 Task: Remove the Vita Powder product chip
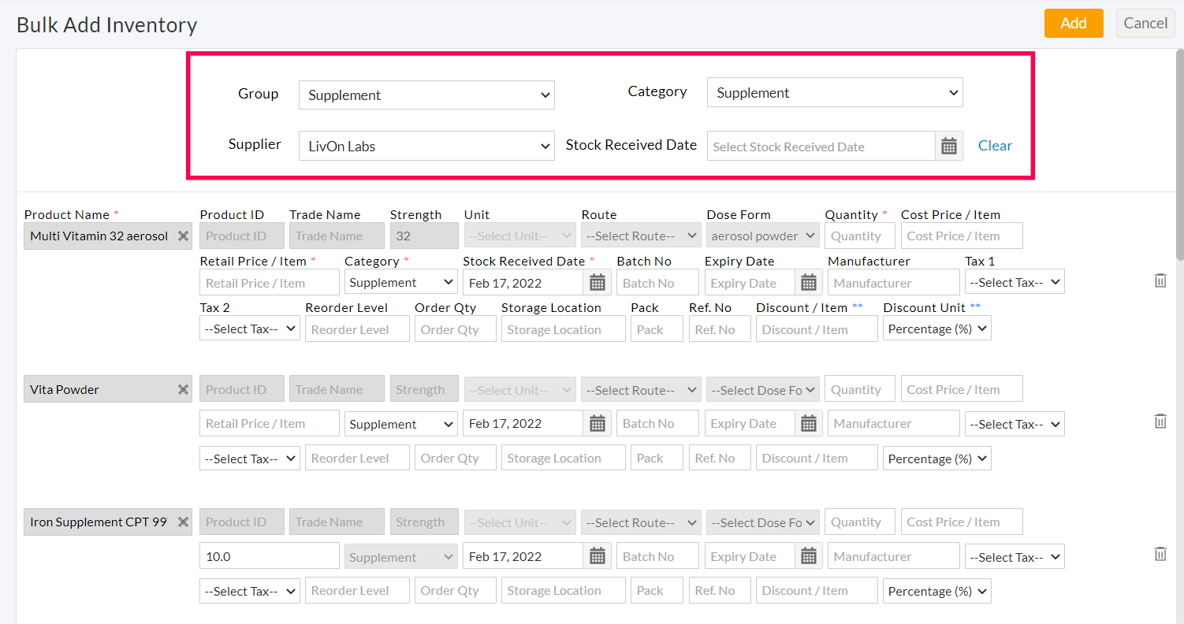coord(182,388)
